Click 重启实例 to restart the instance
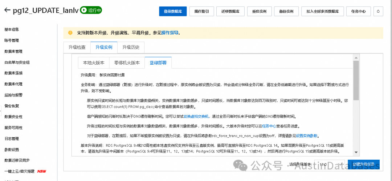Viewport: 392px width, 181px height. [x=259, y=12]
